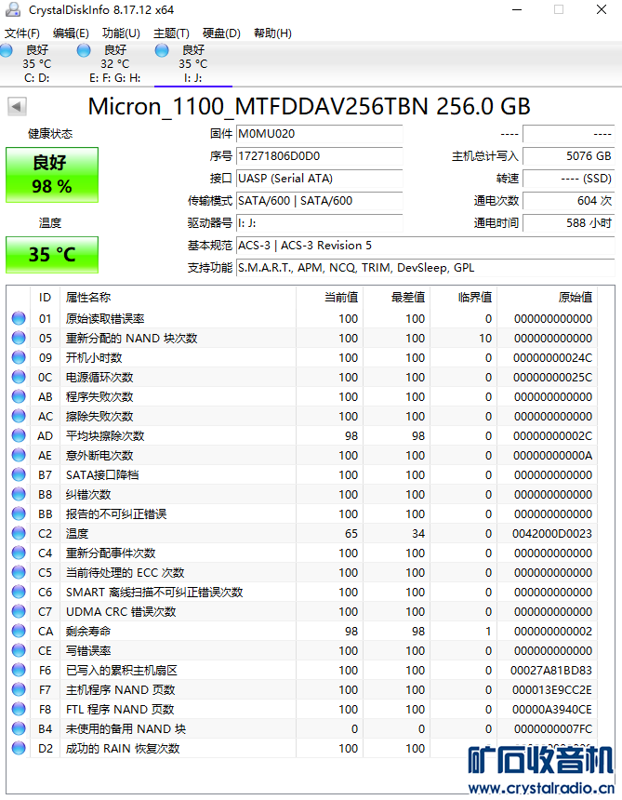Click status orb for C4 重新分配事件次数

click(x=19, y=553)
